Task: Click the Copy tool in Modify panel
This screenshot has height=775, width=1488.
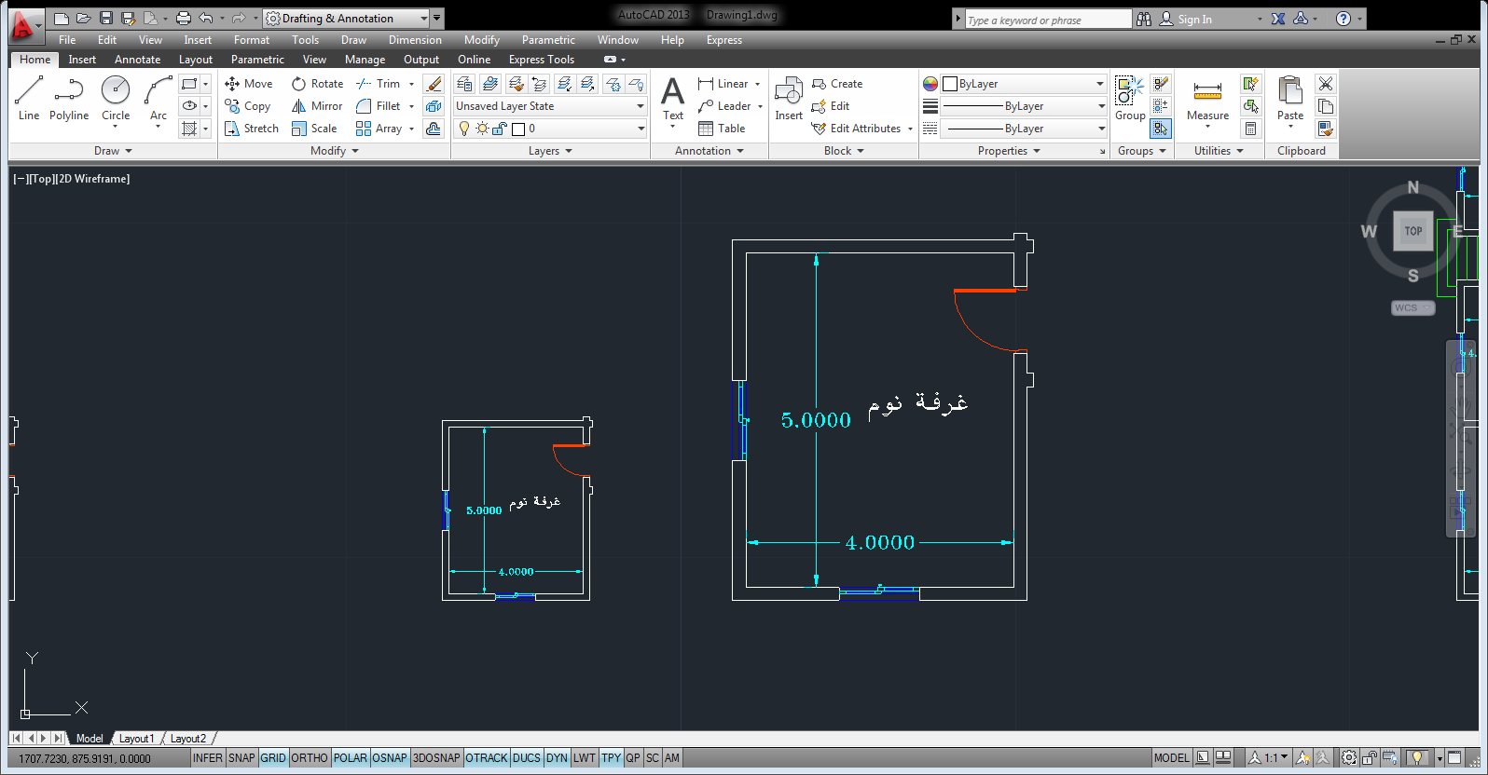Action: point(248,106)
